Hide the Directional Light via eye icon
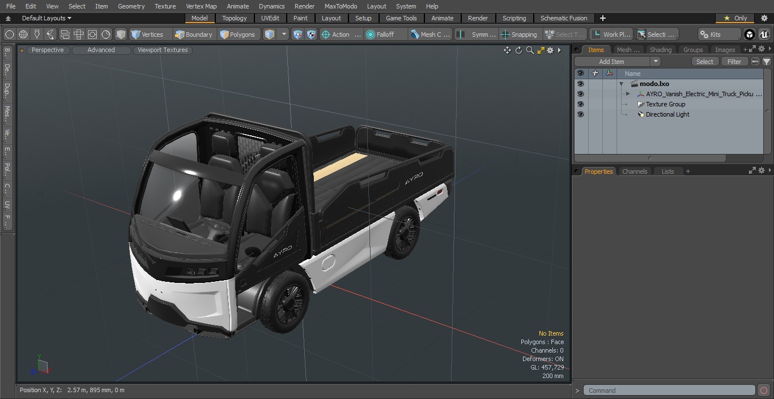 coord(580,114)
